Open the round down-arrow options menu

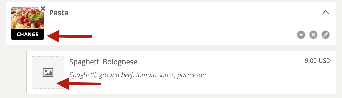[x=301, y=34]
